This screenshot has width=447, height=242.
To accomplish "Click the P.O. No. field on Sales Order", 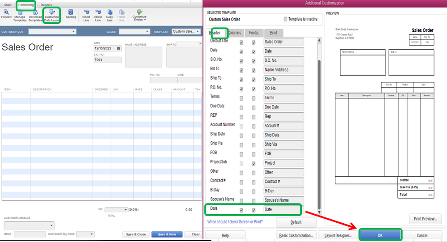I will click(163, 80).
